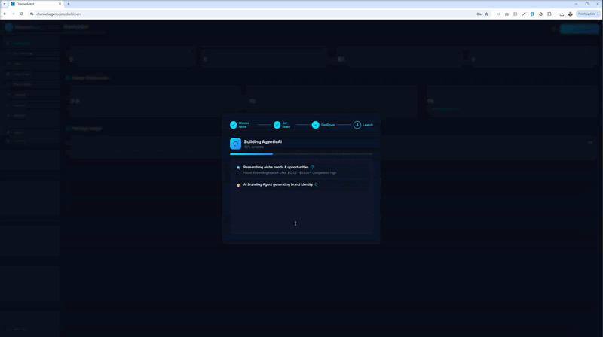Click the Configure step checkmark circle
This screenshot has height=337, width=603.
(316, 125)
